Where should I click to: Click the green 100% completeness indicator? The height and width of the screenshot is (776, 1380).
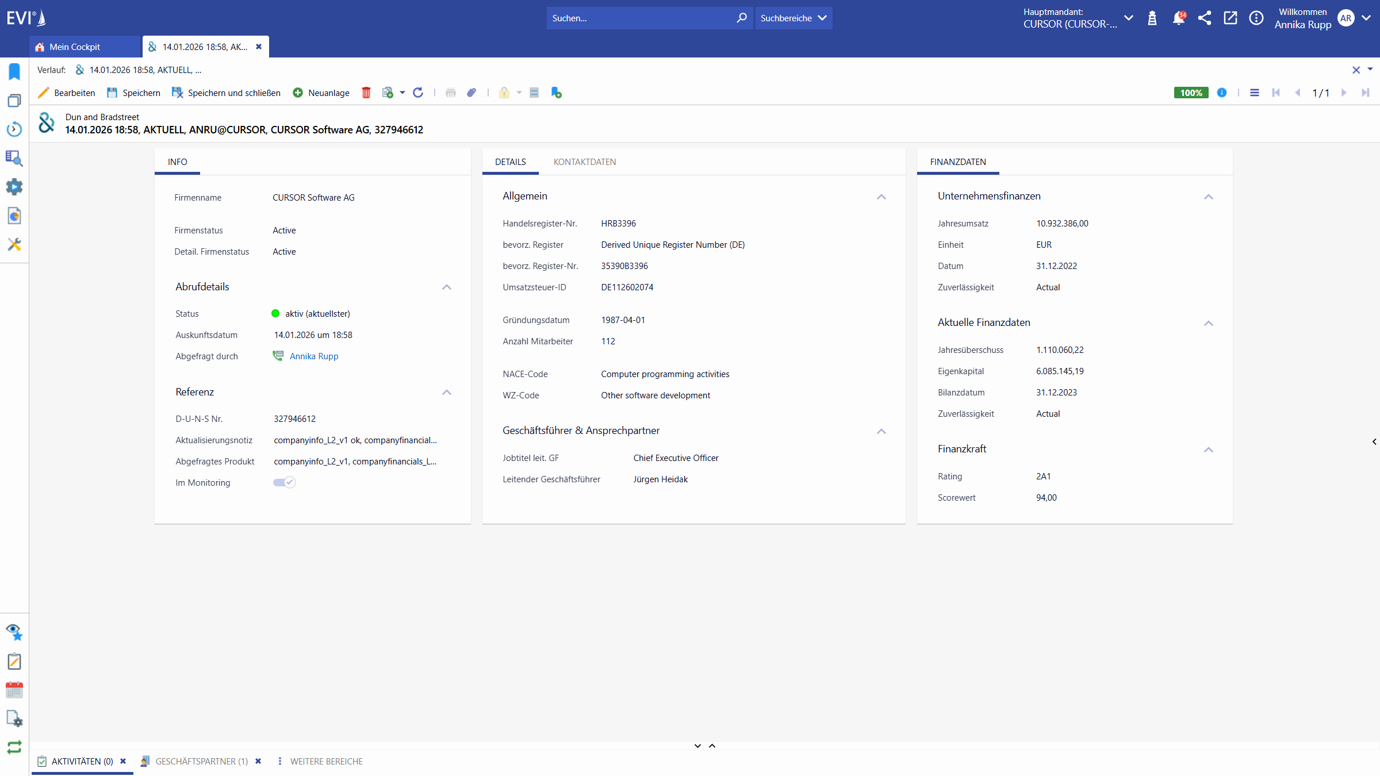click(1190, 93)
